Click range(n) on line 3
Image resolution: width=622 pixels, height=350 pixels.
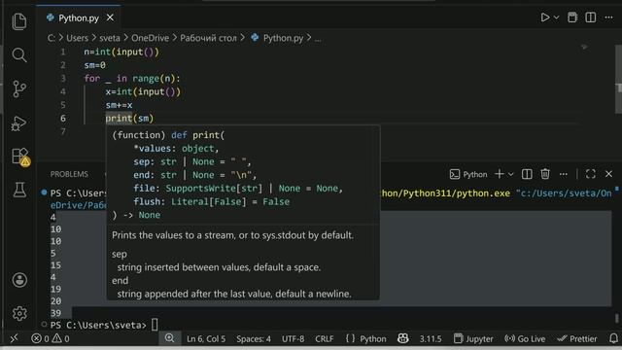[154, 79]
